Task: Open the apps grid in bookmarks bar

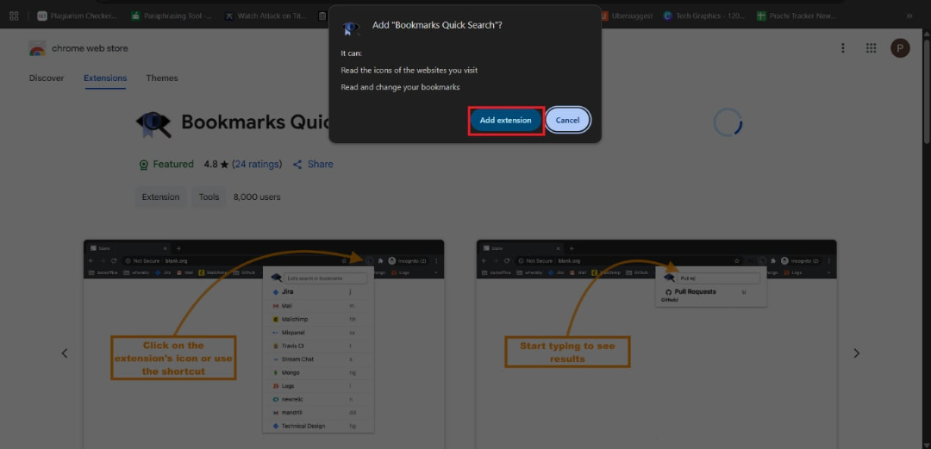Action: coord(14,16)
